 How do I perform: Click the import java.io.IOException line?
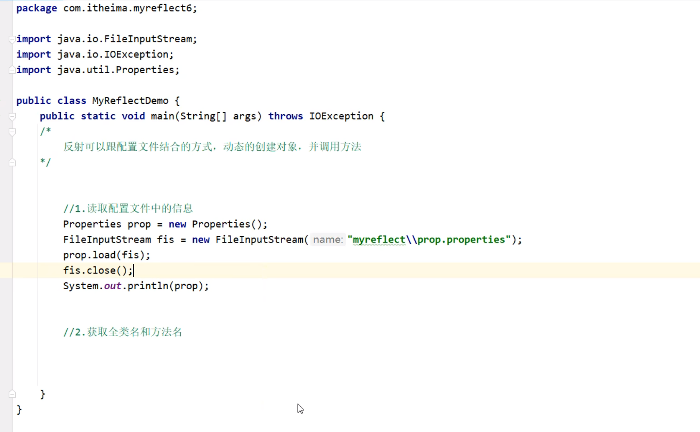pos(95,54)
